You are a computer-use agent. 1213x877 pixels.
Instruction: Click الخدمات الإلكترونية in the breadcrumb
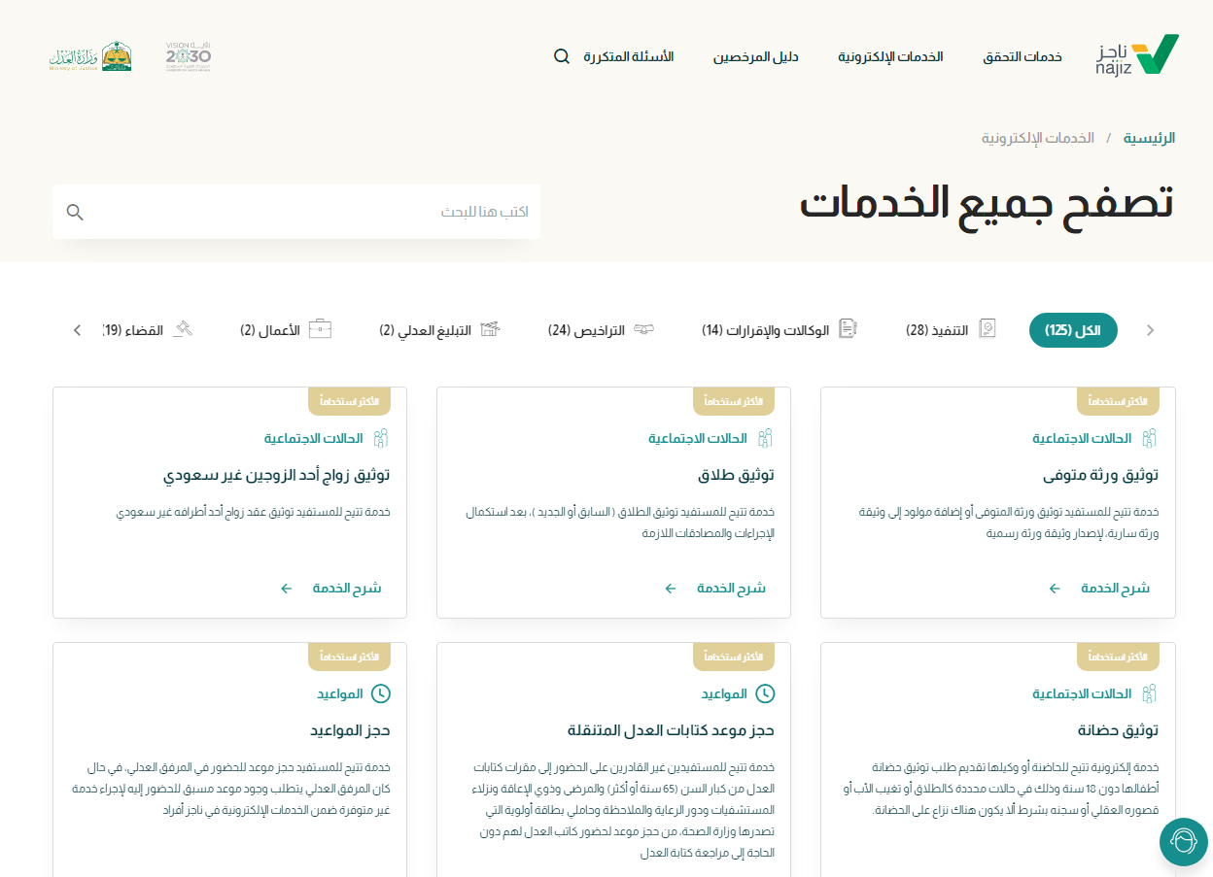pos(1038,138)
